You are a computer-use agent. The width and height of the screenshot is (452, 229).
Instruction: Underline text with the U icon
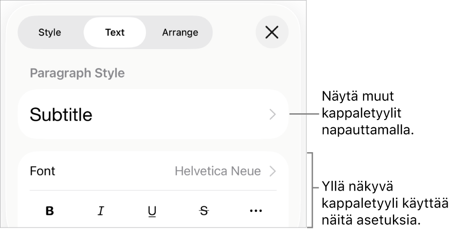(x=152, y=211)
